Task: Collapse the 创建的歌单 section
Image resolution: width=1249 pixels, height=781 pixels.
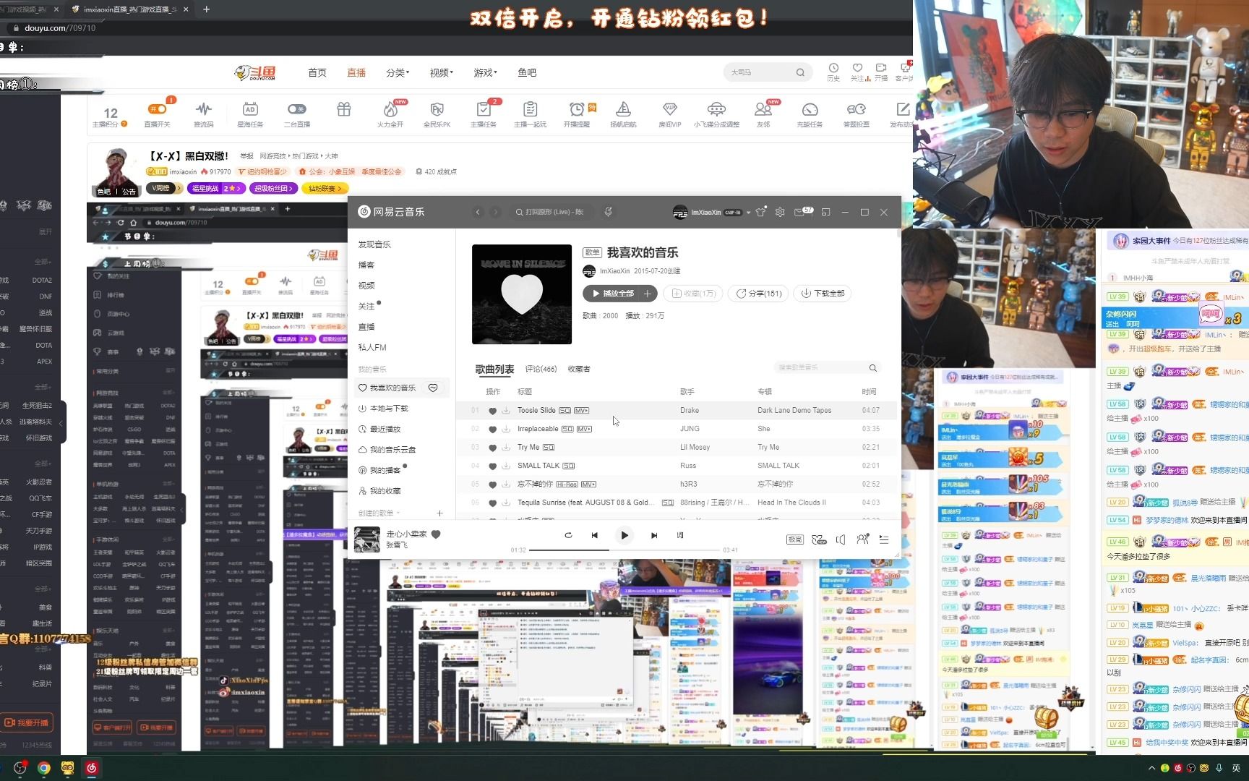Action: pos(379,513)
